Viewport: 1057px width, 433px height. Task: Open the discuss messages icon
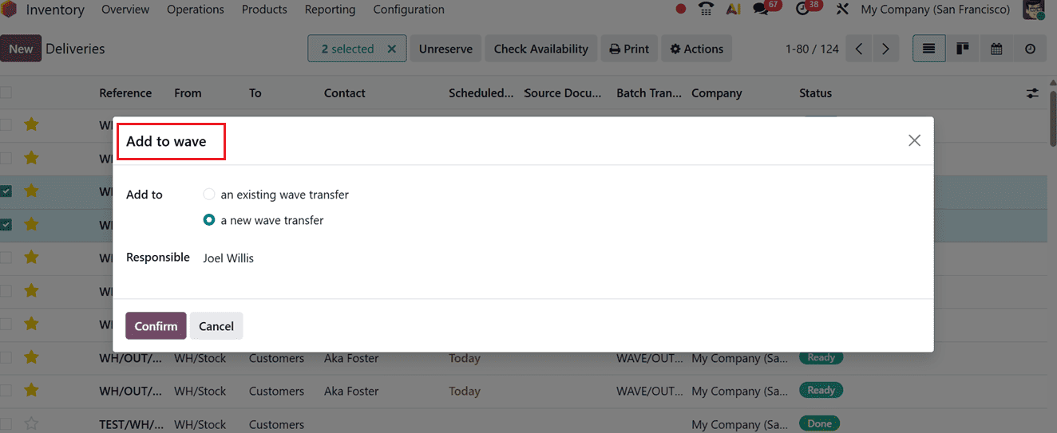tap(761, 10)
